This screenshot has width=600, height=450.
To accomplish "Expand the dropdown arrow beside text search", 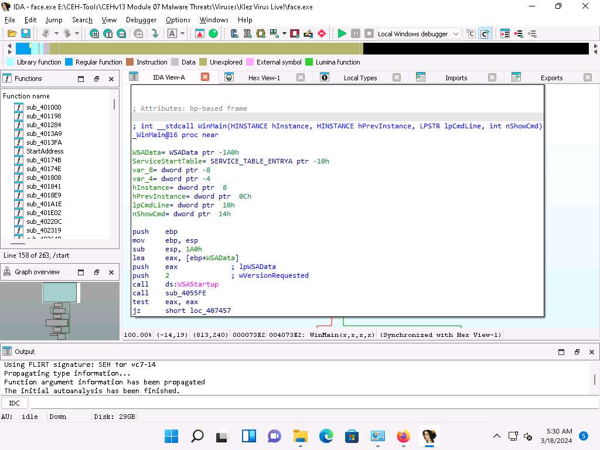I will click(183, 34).
